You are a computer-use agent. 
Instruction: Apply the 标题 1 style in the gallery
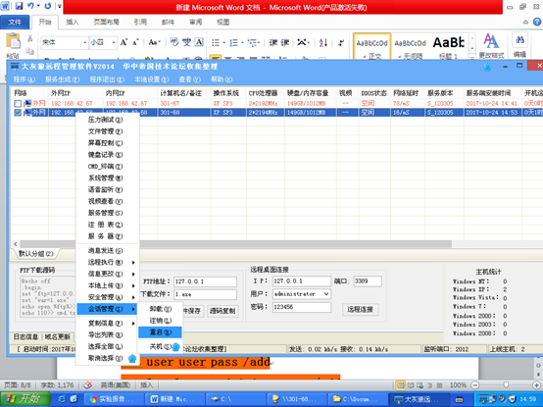[x=449, y=46]
